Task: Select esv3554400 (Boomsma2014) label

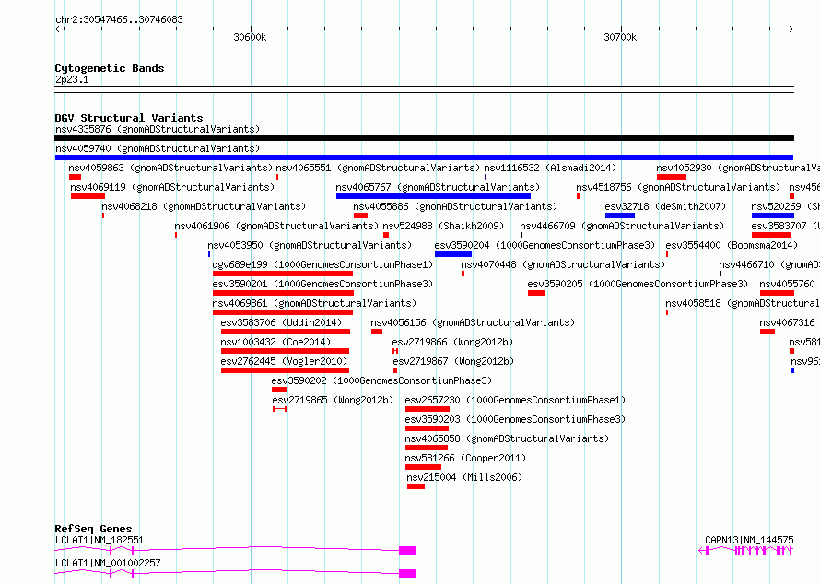Action: pyautogui.click(x=732, y=245)
